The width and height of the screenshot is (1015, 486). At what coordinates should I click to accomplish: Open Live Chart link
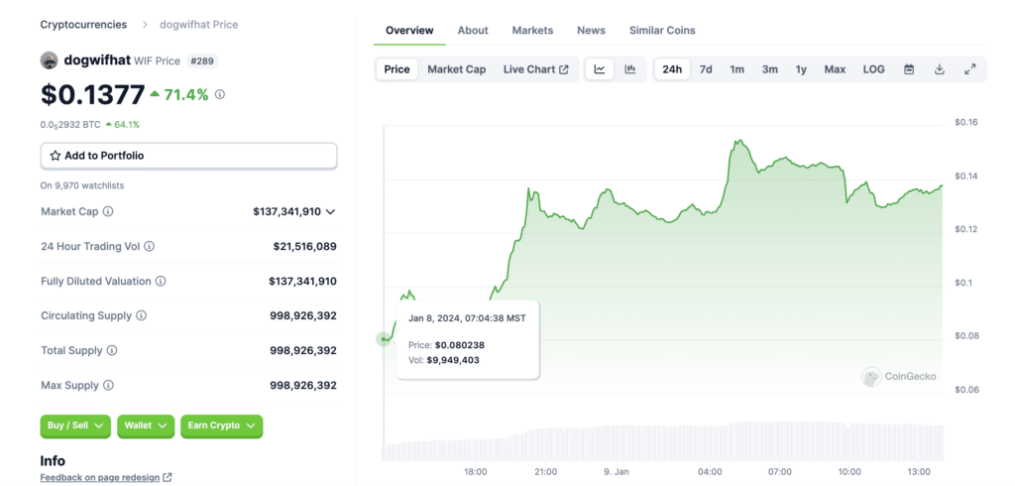click(x=535, y=69)
